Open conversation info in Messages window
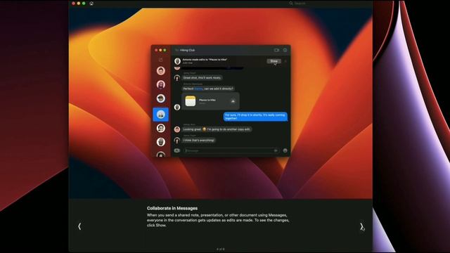Viewport: 450px width, 253px height. (x=285, y=50)
